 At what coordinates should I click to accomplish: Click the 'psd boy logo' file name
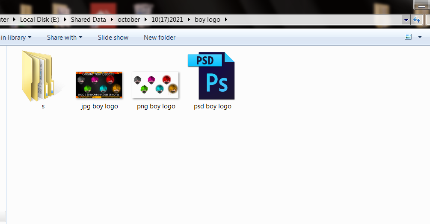tap(213, 106)
